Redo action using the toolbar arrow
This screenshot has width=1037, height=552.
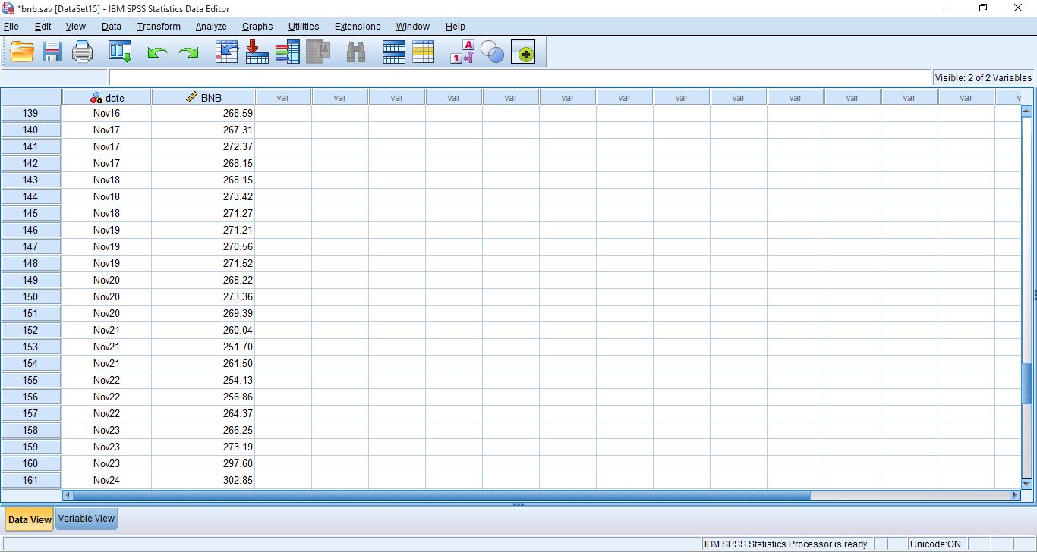(188, 53)
